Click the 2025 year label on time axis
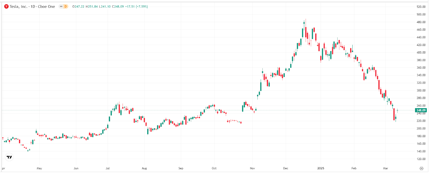This screenshot has height=174, width=430. coord(321,168)
